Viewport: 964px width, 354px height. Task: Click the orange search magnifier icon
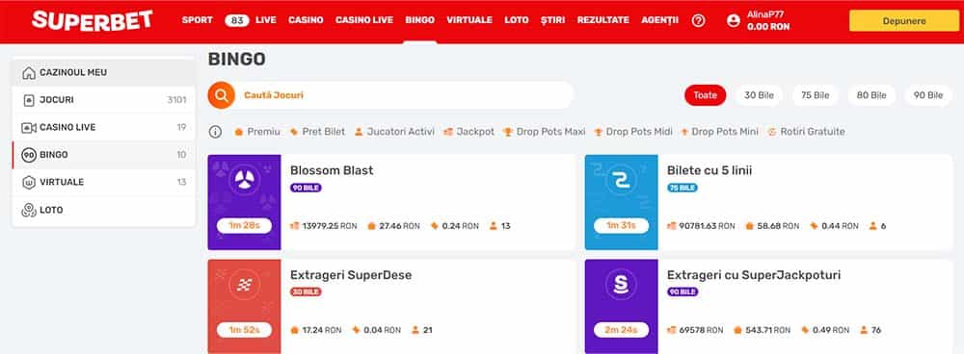(x=222, y=95)
